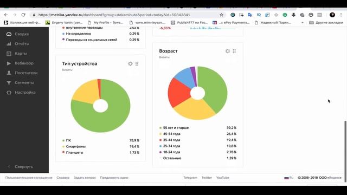Open Chrome three-dot menu
The height and width of the screenshot is (195, 347).
[x=341, y=15]
